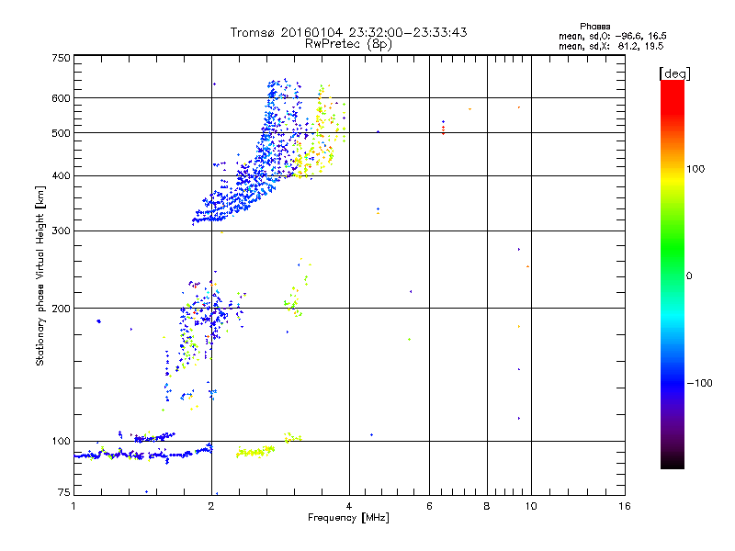Click the x-axis tick label '2'
Image resolution: width=735 pixels, height=551 pixels.
[x=211, y=506]
